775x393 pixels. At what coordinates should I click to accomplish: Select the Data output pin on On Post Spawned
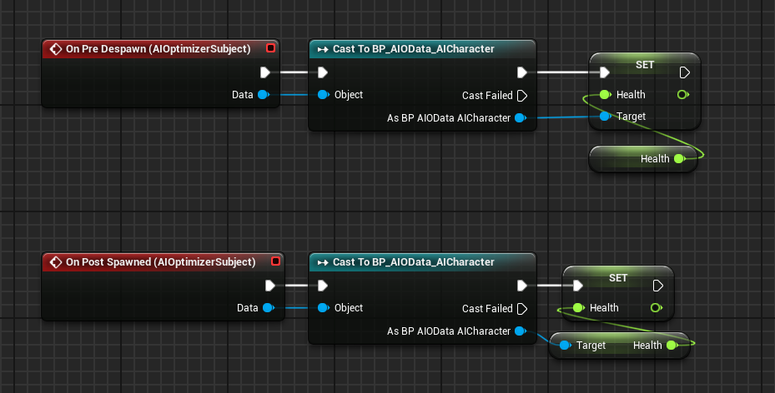(268, 308)
